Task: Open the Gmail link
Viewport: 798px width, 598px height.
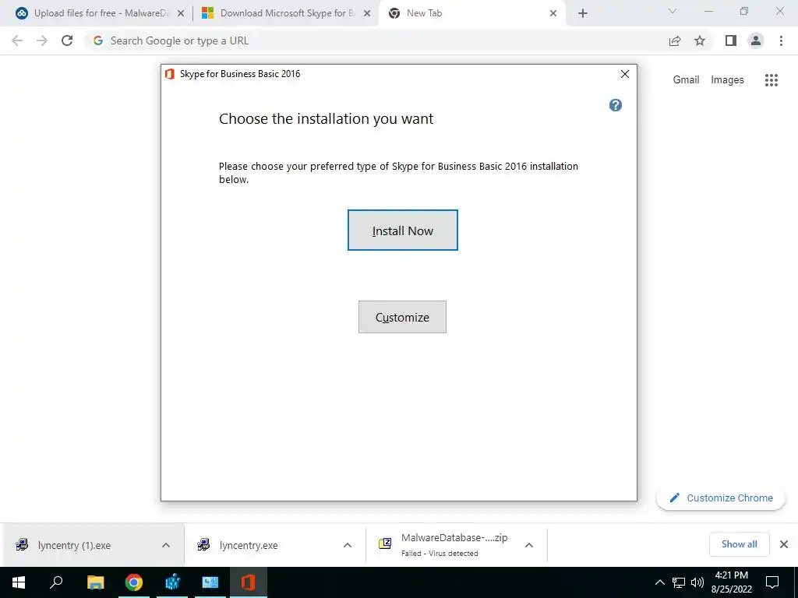Action: click(686, 80)
